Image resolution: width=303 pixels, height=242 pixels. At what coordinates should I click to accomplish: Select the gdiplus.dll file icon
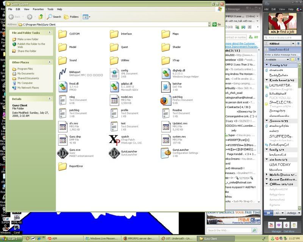pos(114,87)
